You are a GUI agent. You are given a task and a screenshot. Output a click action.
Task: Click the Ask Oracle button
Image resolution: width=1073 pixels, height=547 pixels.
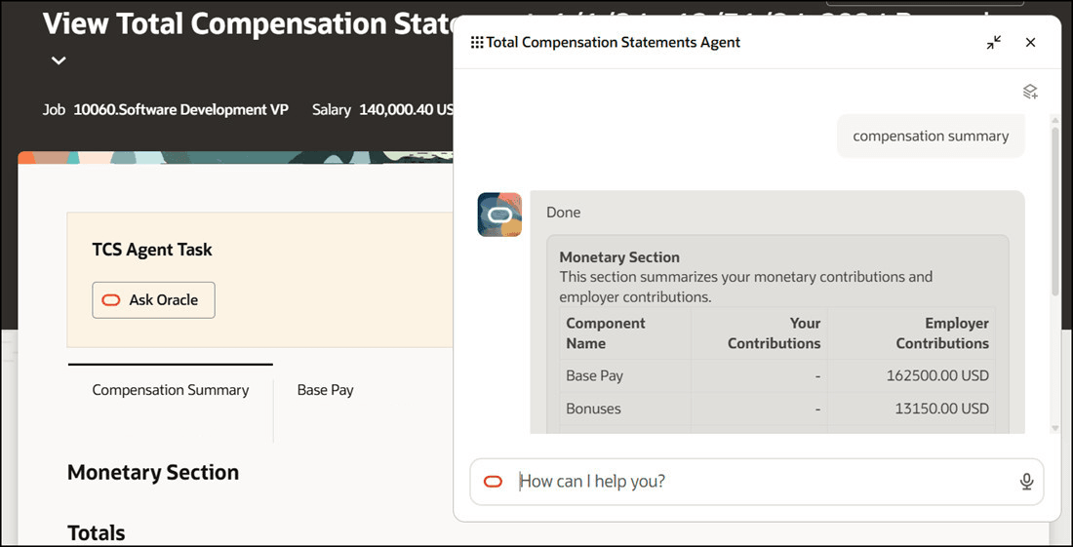pyautogui.click(x=153, y=300)
